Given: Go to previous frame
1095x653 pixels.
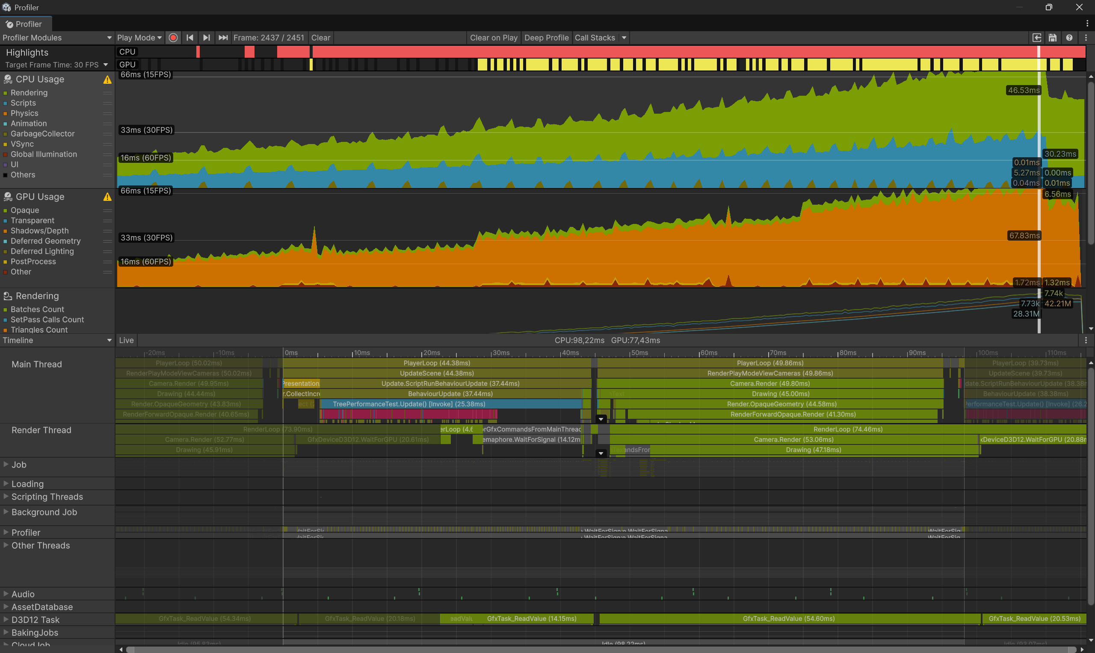Looking at the screenshot, I should (x=190, y=38).
